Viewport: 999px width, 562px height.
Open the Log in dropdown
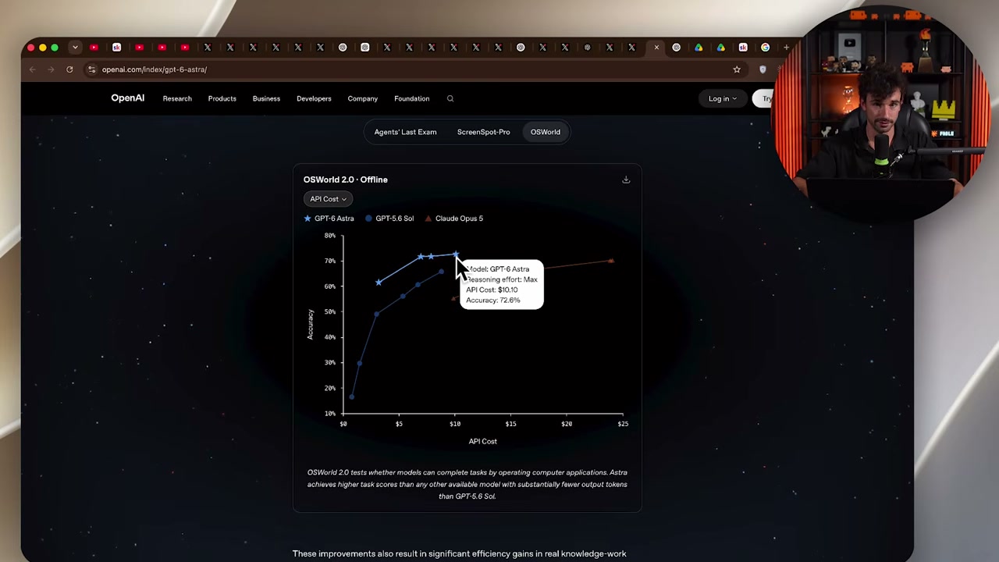tap(723, 98)
